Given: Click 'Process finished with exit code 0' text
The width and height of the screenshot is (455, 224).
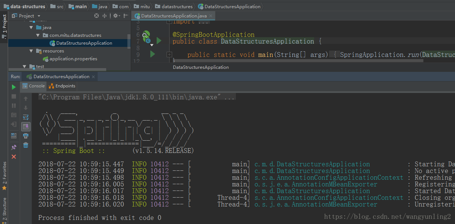Looking at the screenshot, I should coord(99,218).
